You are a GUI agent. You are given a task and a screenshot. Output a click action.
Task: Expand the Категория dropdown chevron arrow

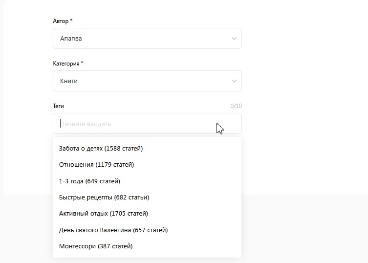point(234,81)
